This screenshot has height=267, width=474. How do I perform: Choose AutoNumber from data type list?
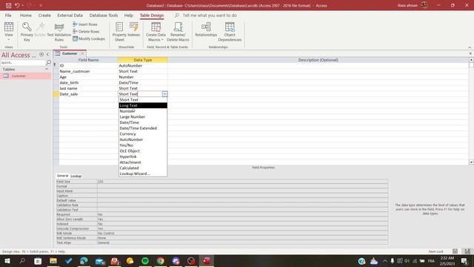pos(143,139)
